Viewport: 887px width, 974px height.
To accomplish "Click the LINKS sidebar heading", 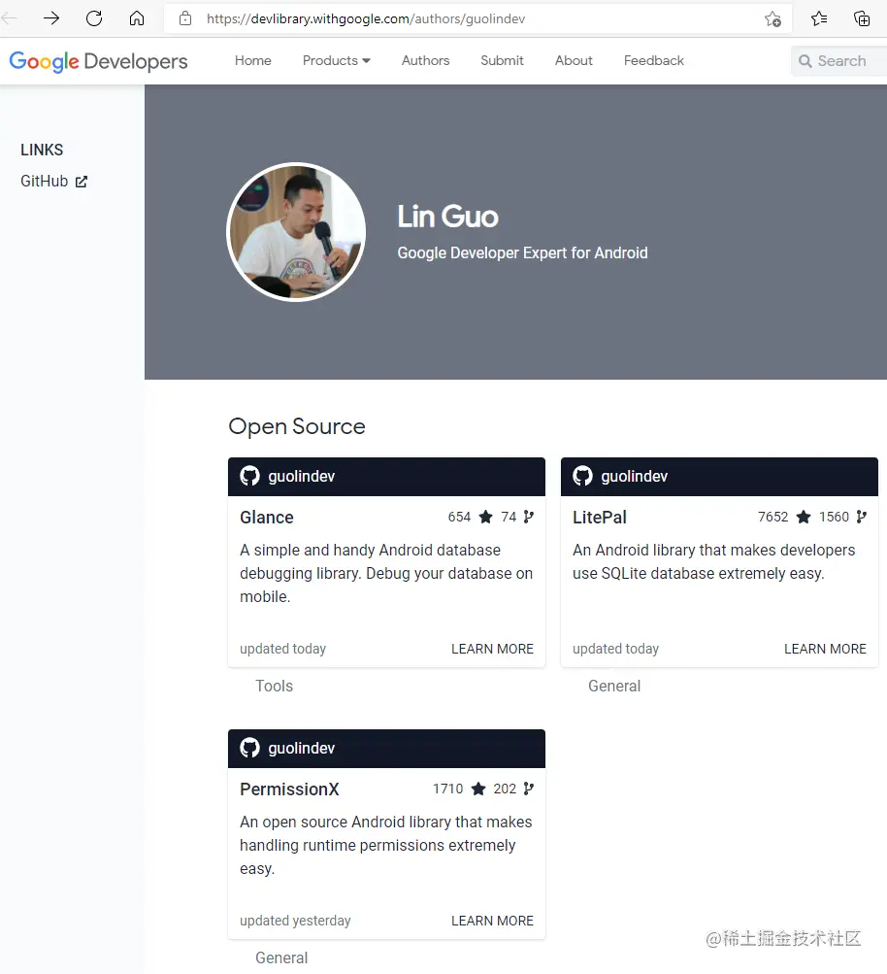I will (42, 150).
